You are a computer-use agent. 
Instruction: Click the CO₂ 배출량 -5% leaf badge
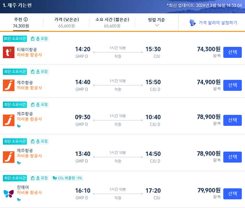point(67,178)
